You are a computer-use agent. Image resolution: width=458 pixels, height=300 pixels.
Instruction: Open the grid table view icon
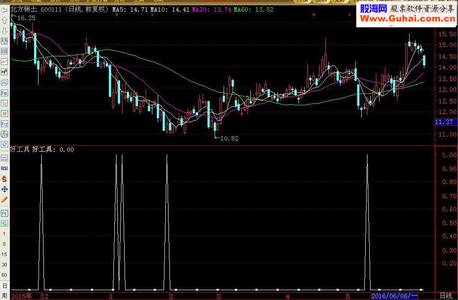point(4,51)
